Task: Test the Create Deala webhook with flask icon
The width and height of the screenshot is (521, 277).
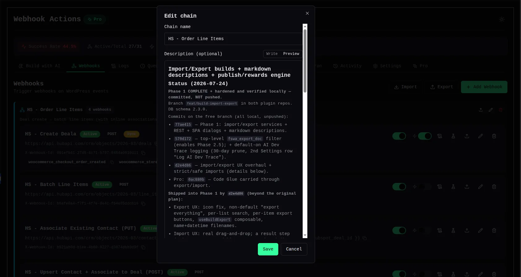Action: 453,136
